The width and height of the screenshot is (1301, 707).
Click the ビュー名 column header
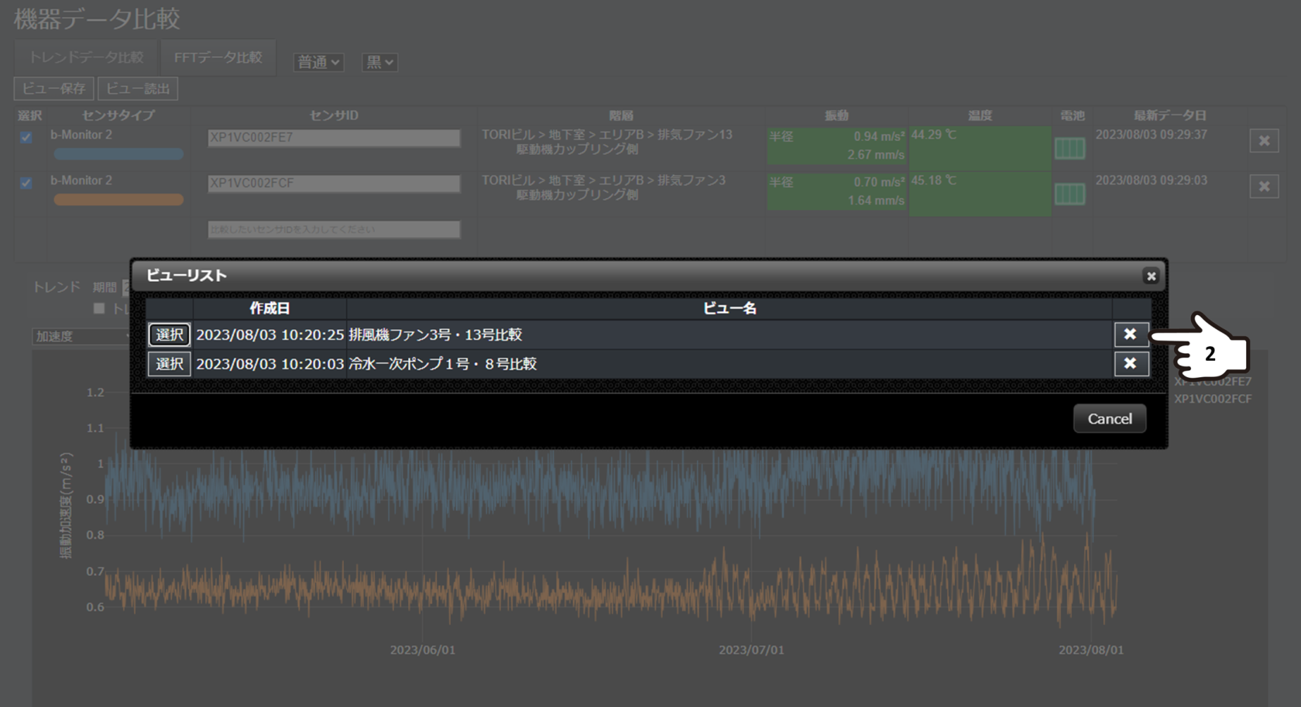point(729,308)
